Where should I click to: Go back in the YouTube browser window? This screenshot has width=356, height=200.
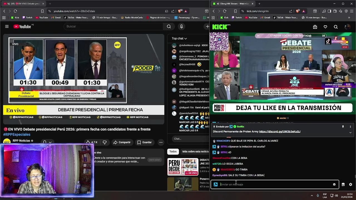click(x=4, y=11)
